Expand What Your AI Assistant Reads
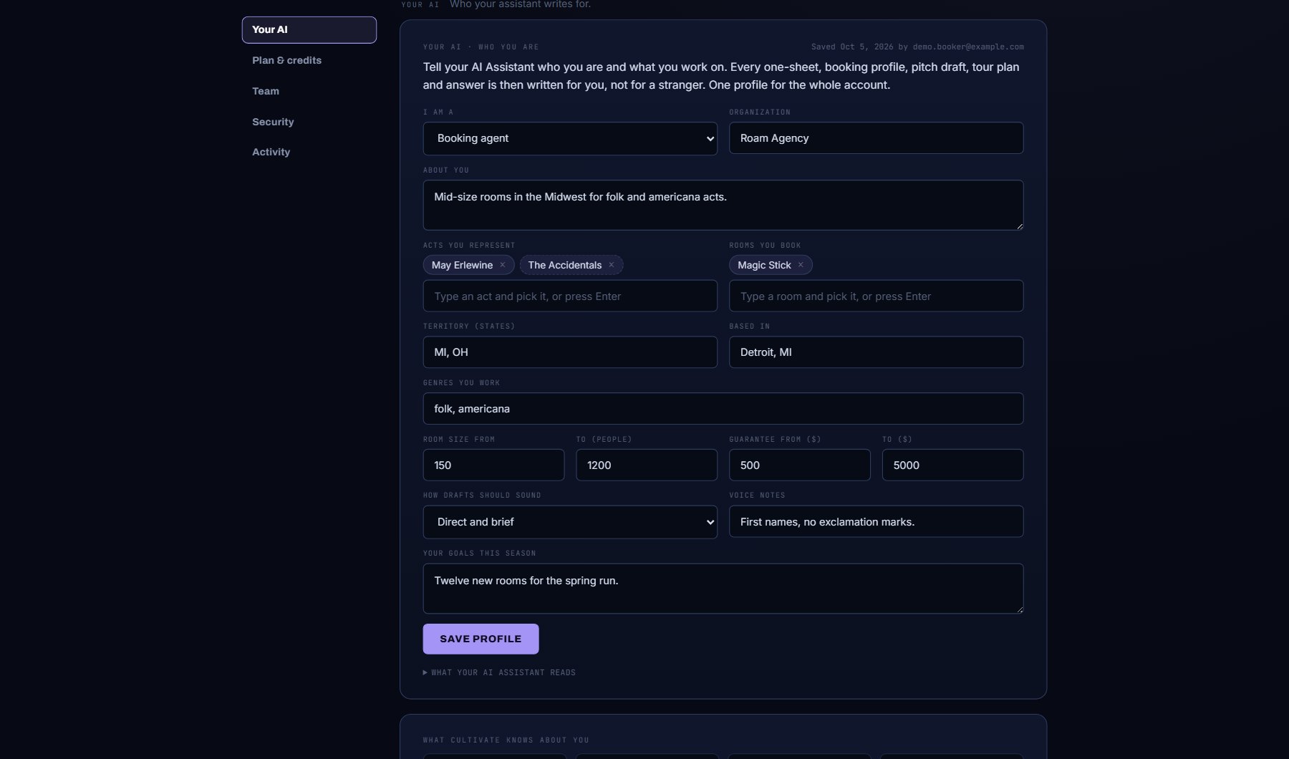 click(499, 672)
